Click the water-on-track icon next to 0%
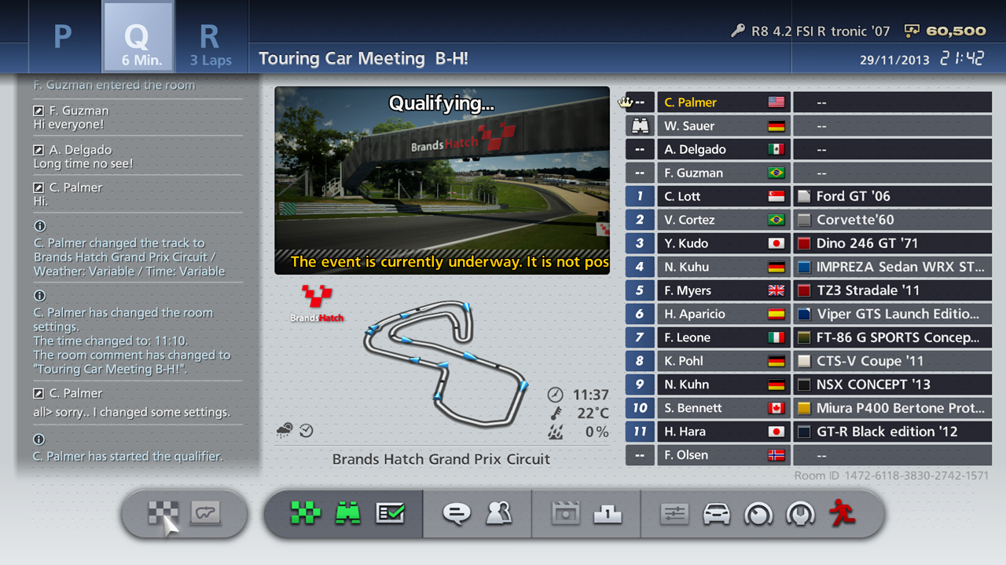 556,431
